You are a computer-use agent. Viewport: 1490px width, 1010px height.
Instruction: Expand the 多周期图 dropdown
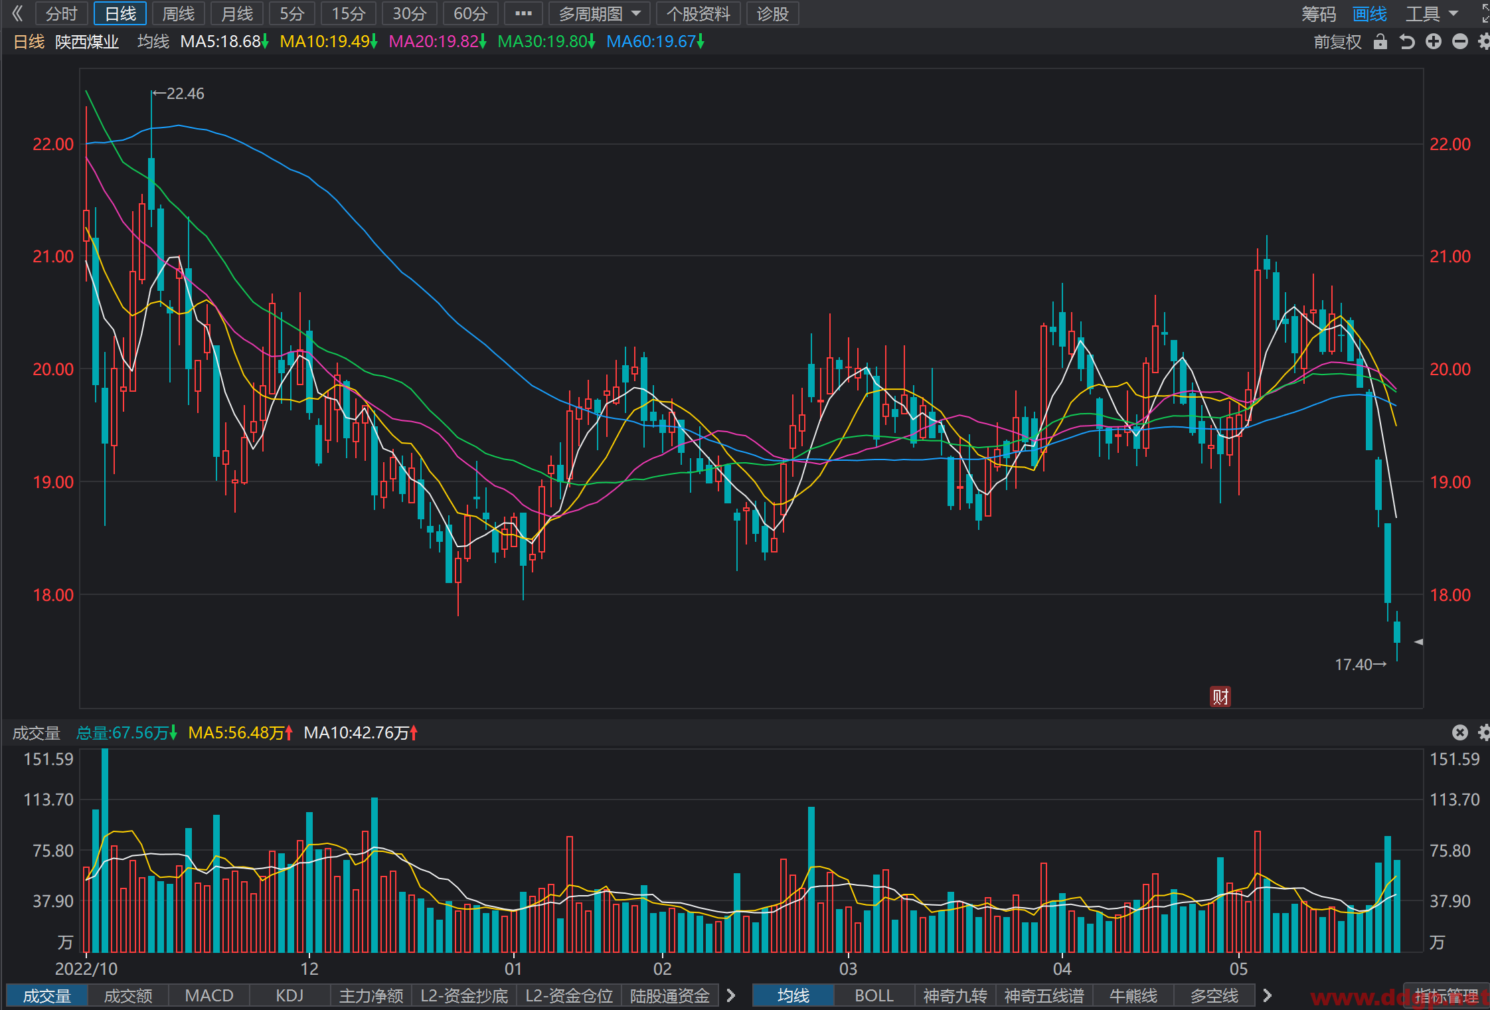(x=600, y=13)
